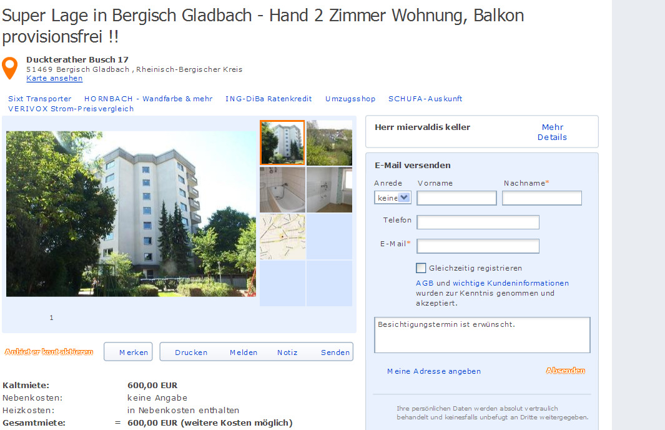Select the garden view thumbnail
665x430 pixels.
pyautogui.click(x=329, y=142)
